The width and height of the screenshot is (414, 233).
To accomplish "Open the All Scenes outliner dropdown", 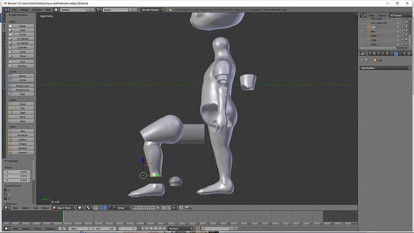I will click(x=400, y=16).
